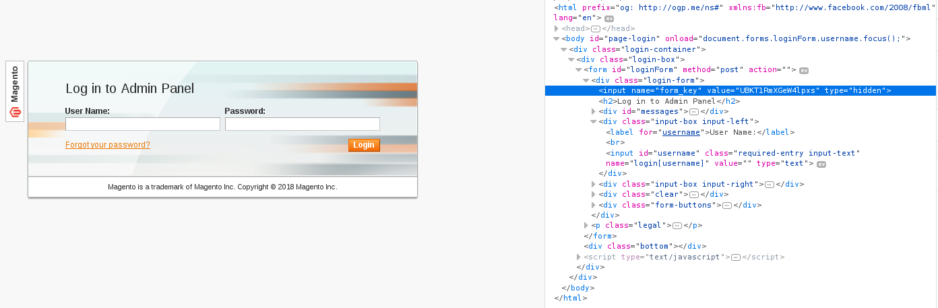This screenshot has height=308, width=938.
Task: Focus the Password input field
Action: coord(303,124)
